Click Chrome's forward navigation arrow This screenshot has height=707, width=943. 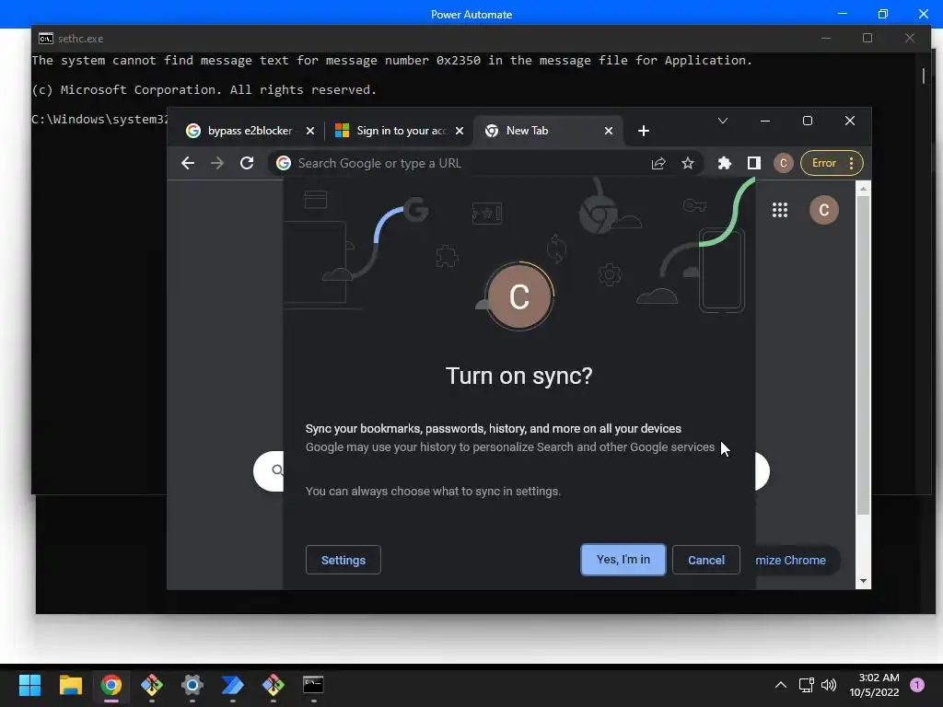217,163
